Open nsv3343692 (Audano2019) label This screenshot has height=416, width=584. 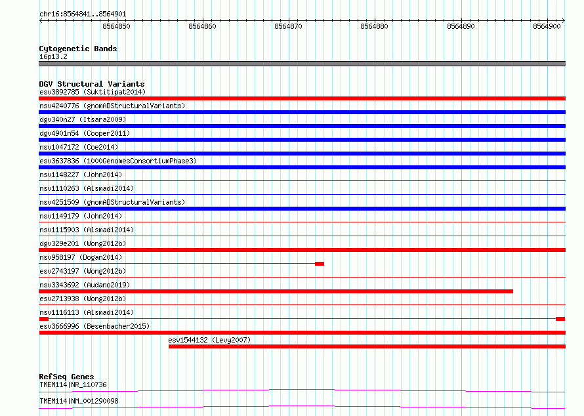(85, 285)
